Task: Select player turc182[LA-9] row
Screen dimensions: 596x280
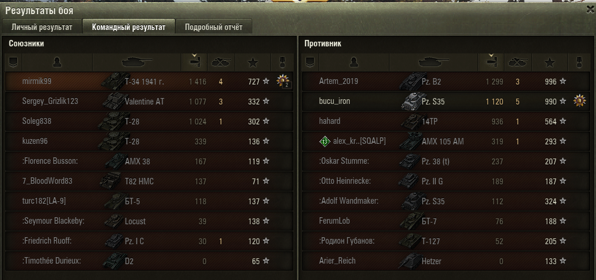Action: click(x=149, y=201)
